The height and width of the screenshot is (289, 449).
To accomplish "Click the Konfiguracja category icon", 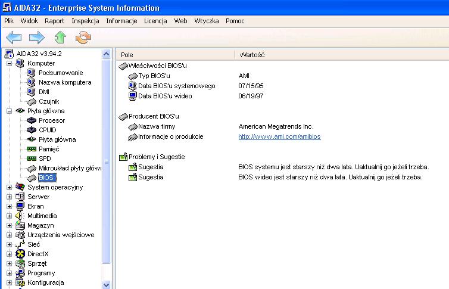I will (20, 282).
